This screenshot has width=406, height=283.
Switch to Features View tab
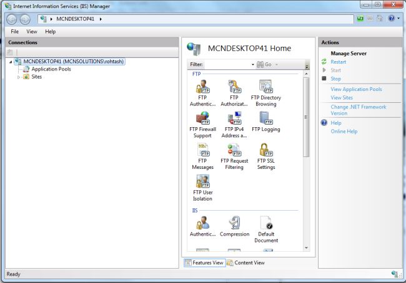click(204, 262)
